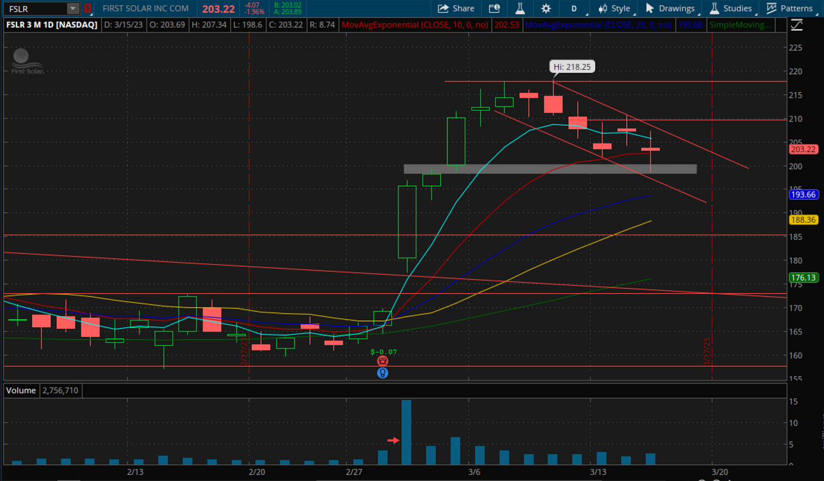Screen dimensions: 824x481
Task: Click the Hi: 218.25 label bubble
Action: point(572,67)
